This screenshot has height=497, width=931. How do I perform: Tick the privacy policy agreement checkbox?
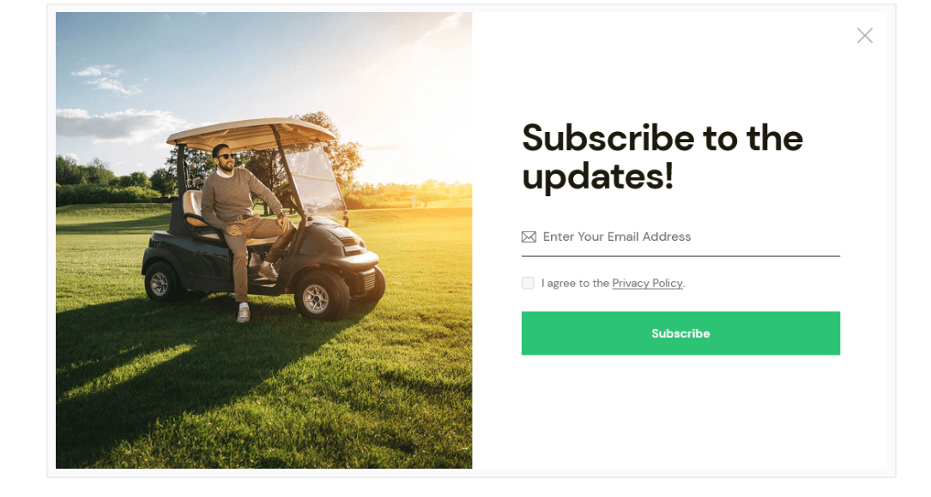pyautogui.click(x=528, y=283)
